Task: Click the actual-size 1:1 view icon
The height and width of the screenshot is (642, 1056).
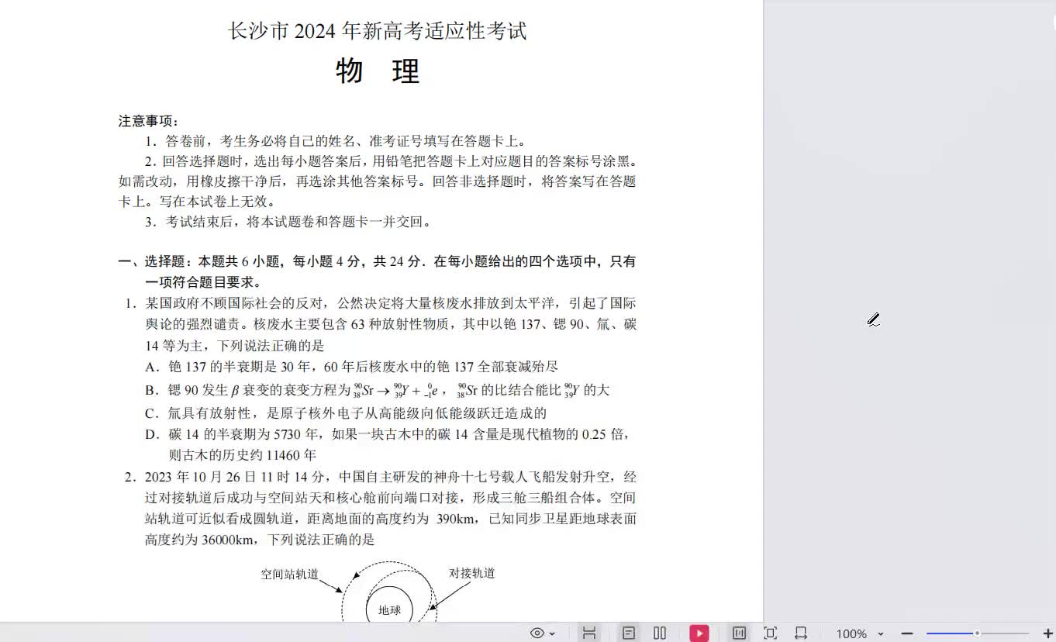Action: click(739, 633)
